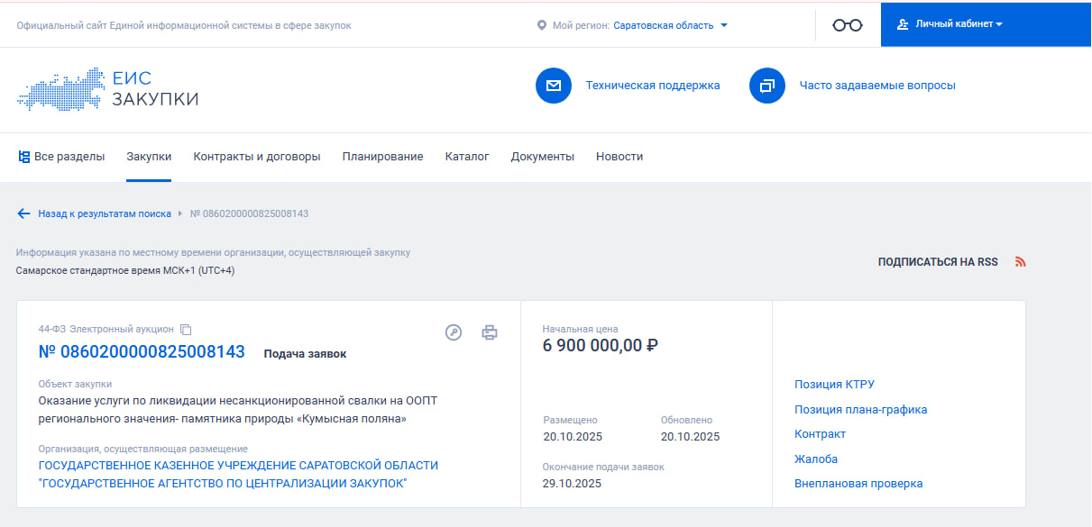Copy the auction number using copy icon
Screen dimensions: 1092x527
[x=187, y=330]
